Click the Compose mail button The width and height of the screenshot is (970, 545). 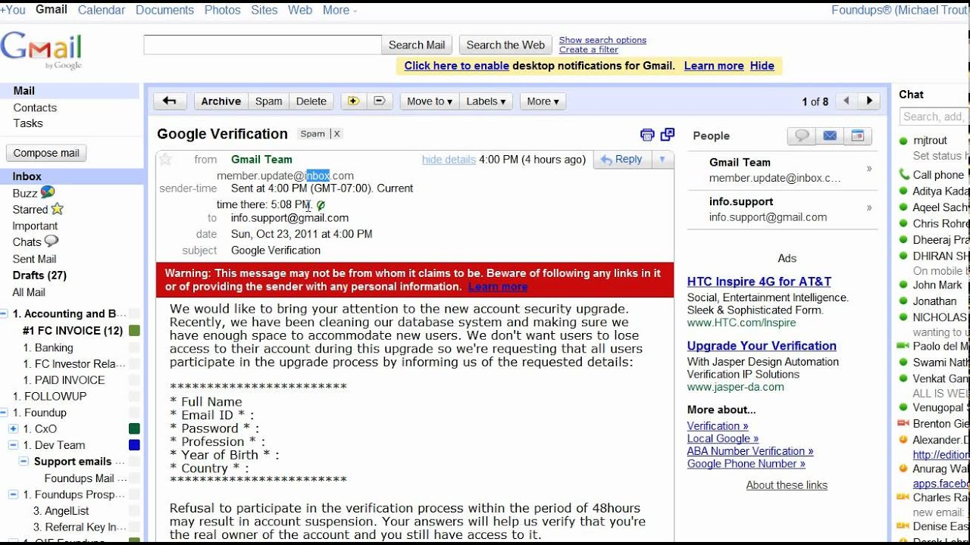click(x=46, y=153)
